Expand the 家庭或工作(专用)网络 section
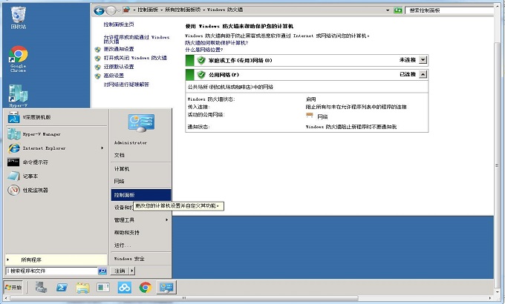Screen dimensions: 505x304 pos(423,60)
